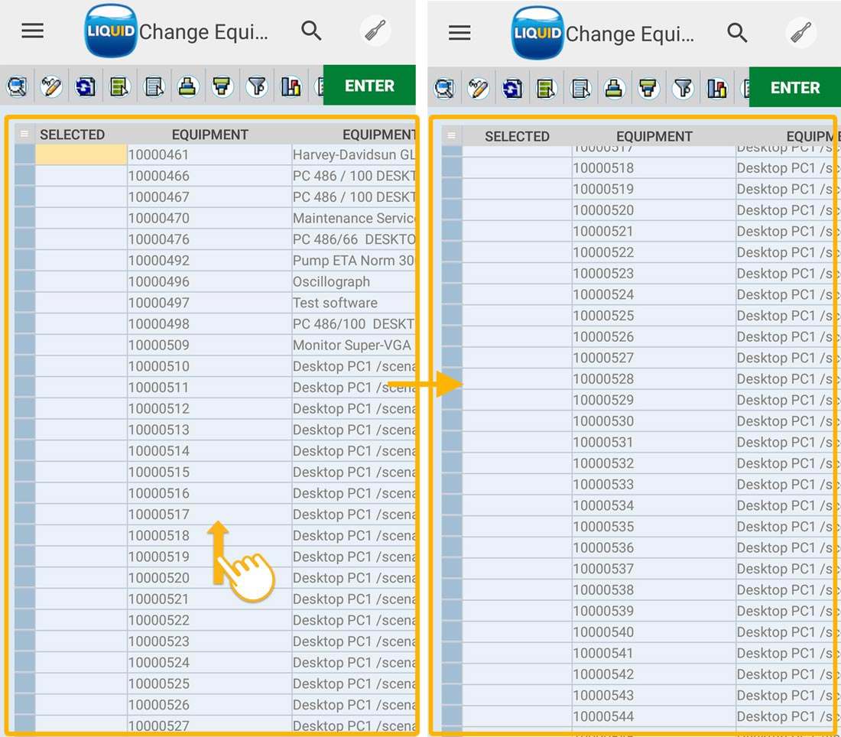The image size is (841, 737).
Task: Click the row selector for equipment 10000470
Action: pyautogui.click(x=24, y=219)
